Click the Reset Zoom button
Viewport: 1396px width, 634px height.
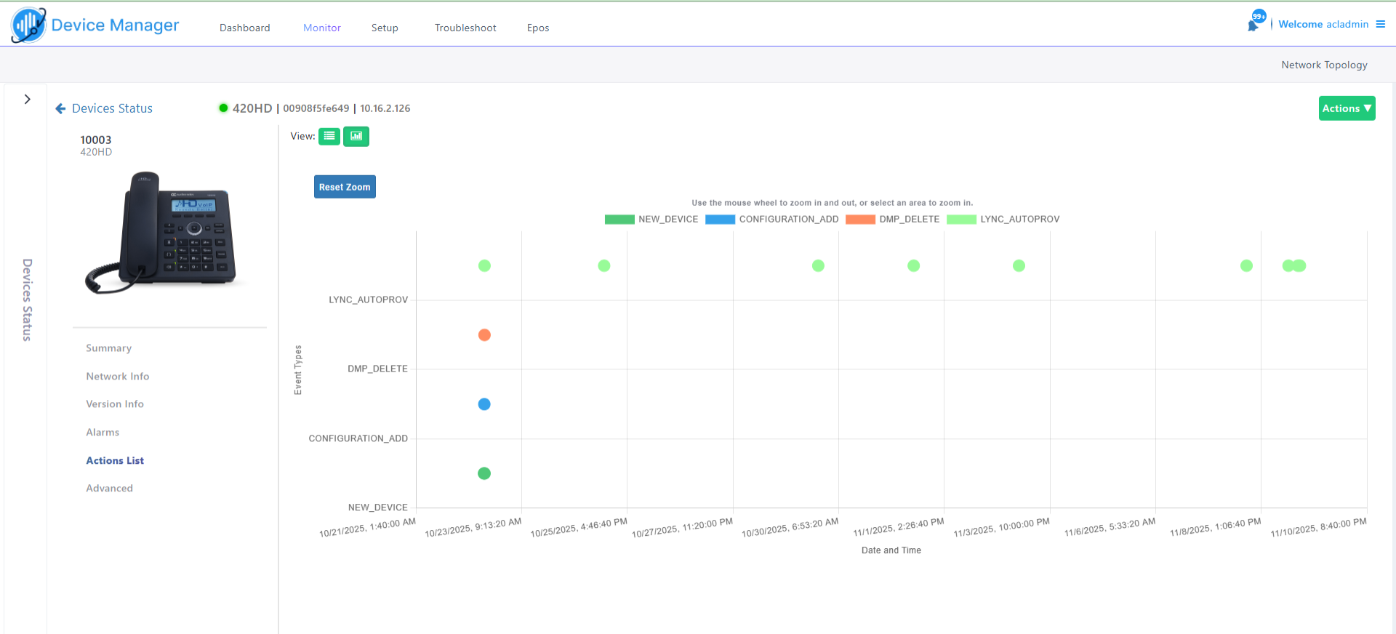345,187
